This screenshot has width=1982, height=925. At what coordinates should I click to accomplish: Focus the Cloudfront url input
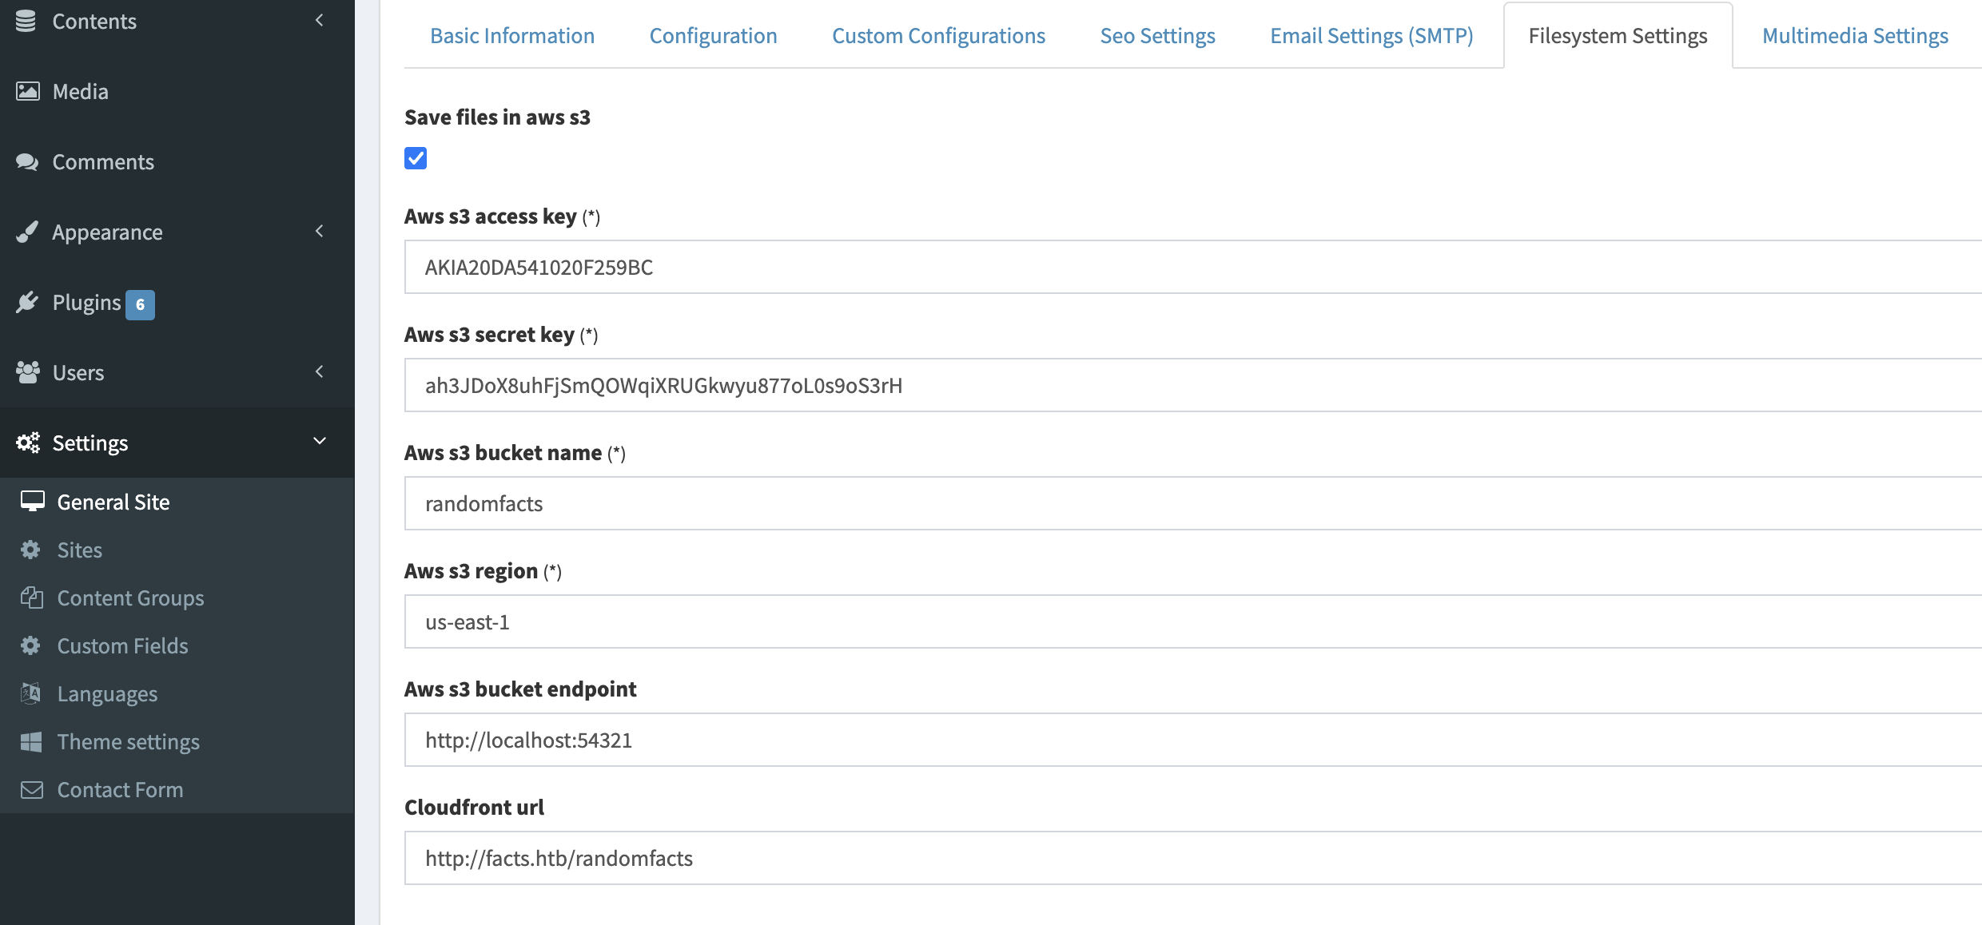(x=1191, y=858)
